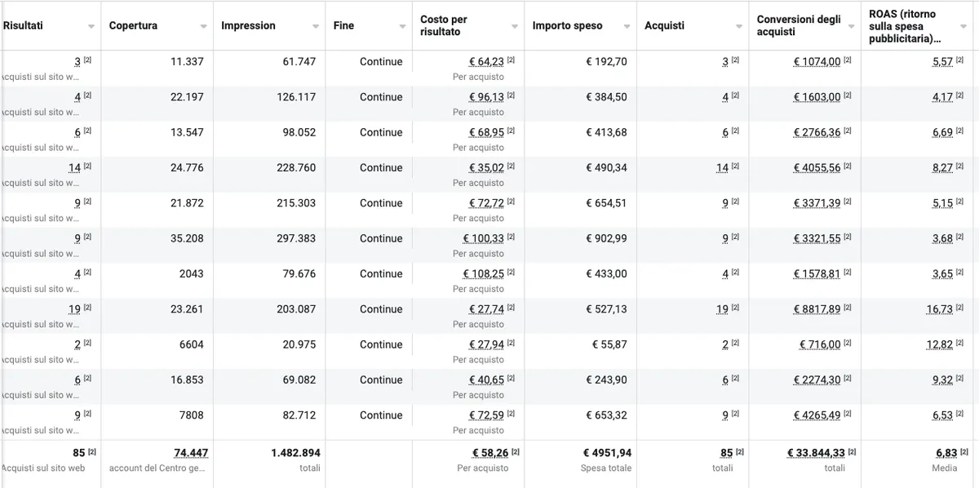Click the Copertura value 22.197
Image resolution: width=979 pixels, height=488 pixels.
point(188,97)
